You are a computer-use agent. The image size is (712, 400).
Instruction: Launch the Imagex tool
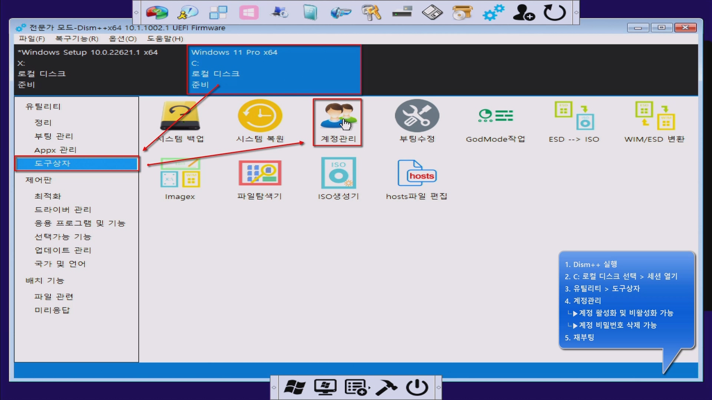point(180,179)
